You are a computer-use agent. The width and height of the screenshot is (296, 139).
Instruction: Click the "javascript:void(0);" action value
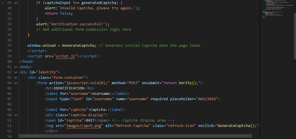pos(87,83)
